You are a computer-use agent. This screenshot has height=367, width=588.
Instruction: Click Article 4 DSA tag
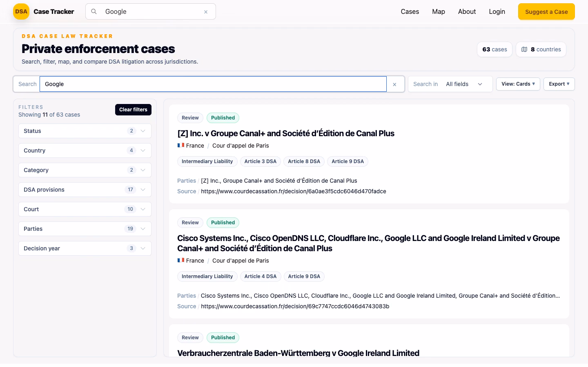pyautogui.click(x=261, y=276)
